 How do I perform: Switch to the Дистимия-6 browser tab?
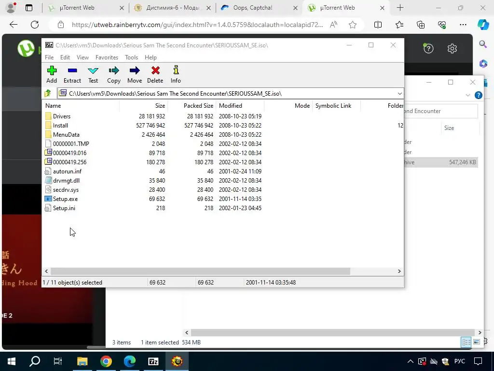[x=172, y=8]
